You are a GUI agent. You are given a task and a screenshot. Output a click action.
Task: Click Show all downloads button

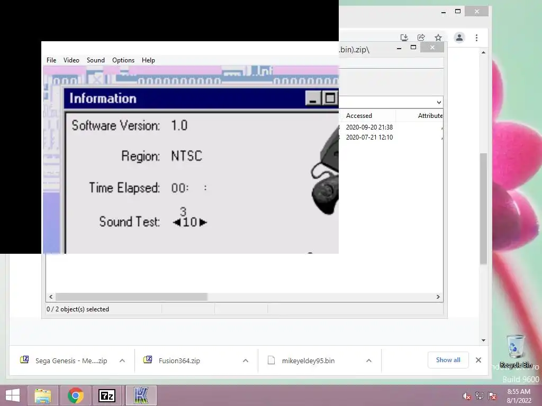[x=448, y=360]
